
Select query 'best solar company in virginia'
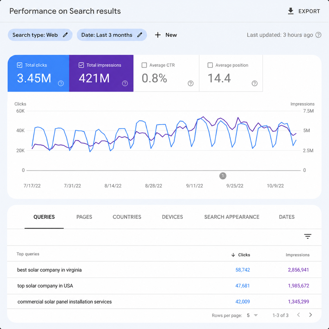coord(49,270)
